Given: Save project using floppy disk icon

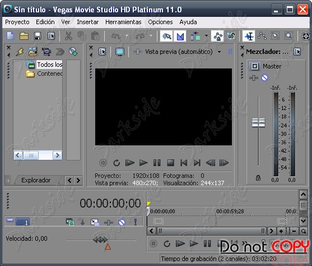Looking at the screenshot, I should tap(38, 36).
